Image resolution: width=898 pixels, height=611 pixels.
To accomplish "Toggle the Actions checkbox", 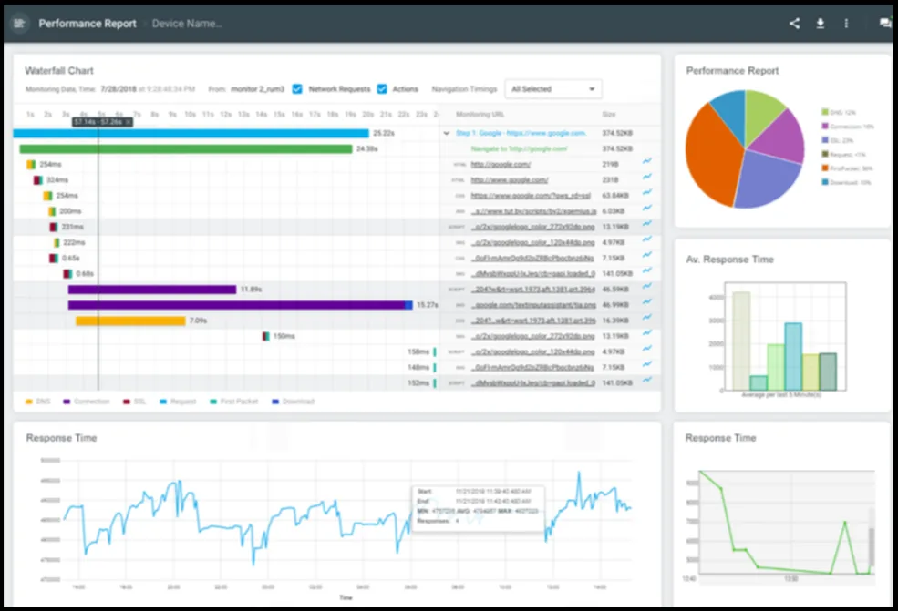I will [382, 88].
